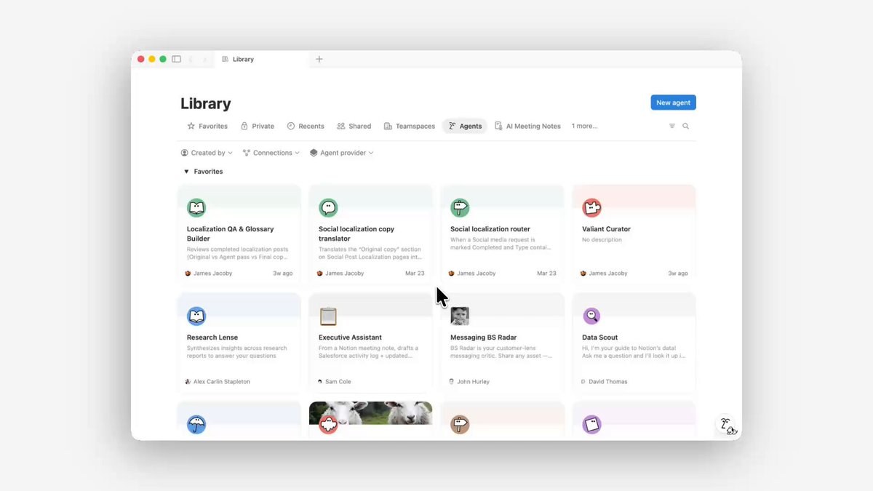This screenshot has width=873, height=491.
Task: Open the Agent provider dropdown
Action: coord(341,153)
